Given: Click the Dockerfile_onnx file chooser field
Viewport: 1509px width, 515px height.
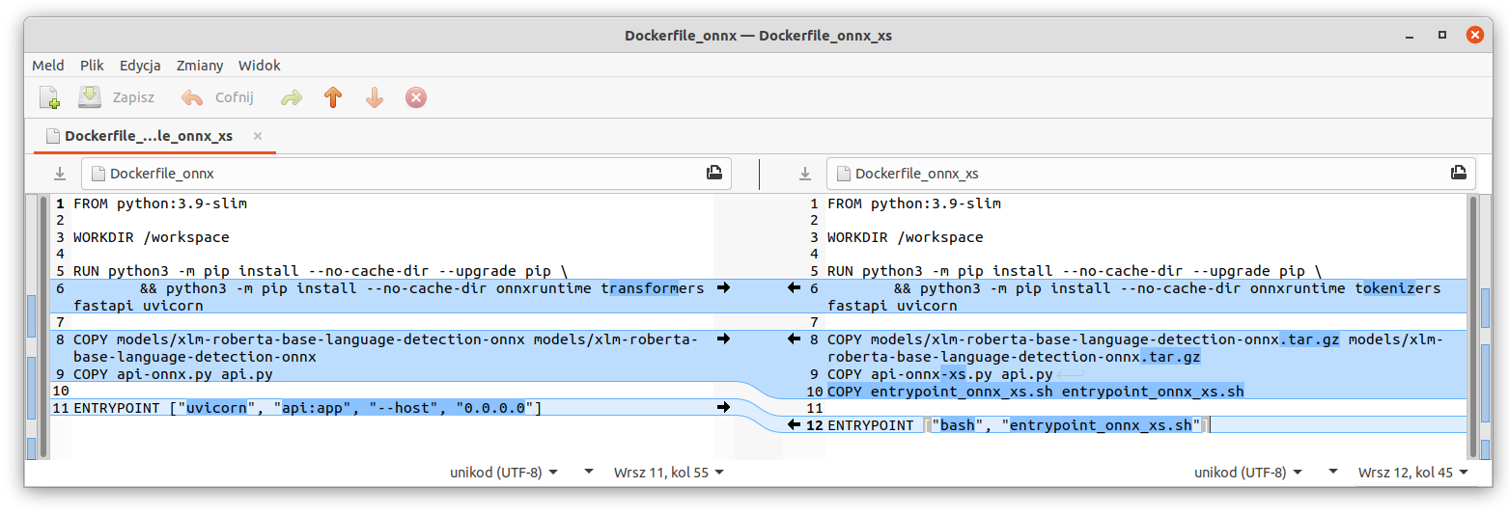Looking at the screenshot, I should [x=406, y=174].
